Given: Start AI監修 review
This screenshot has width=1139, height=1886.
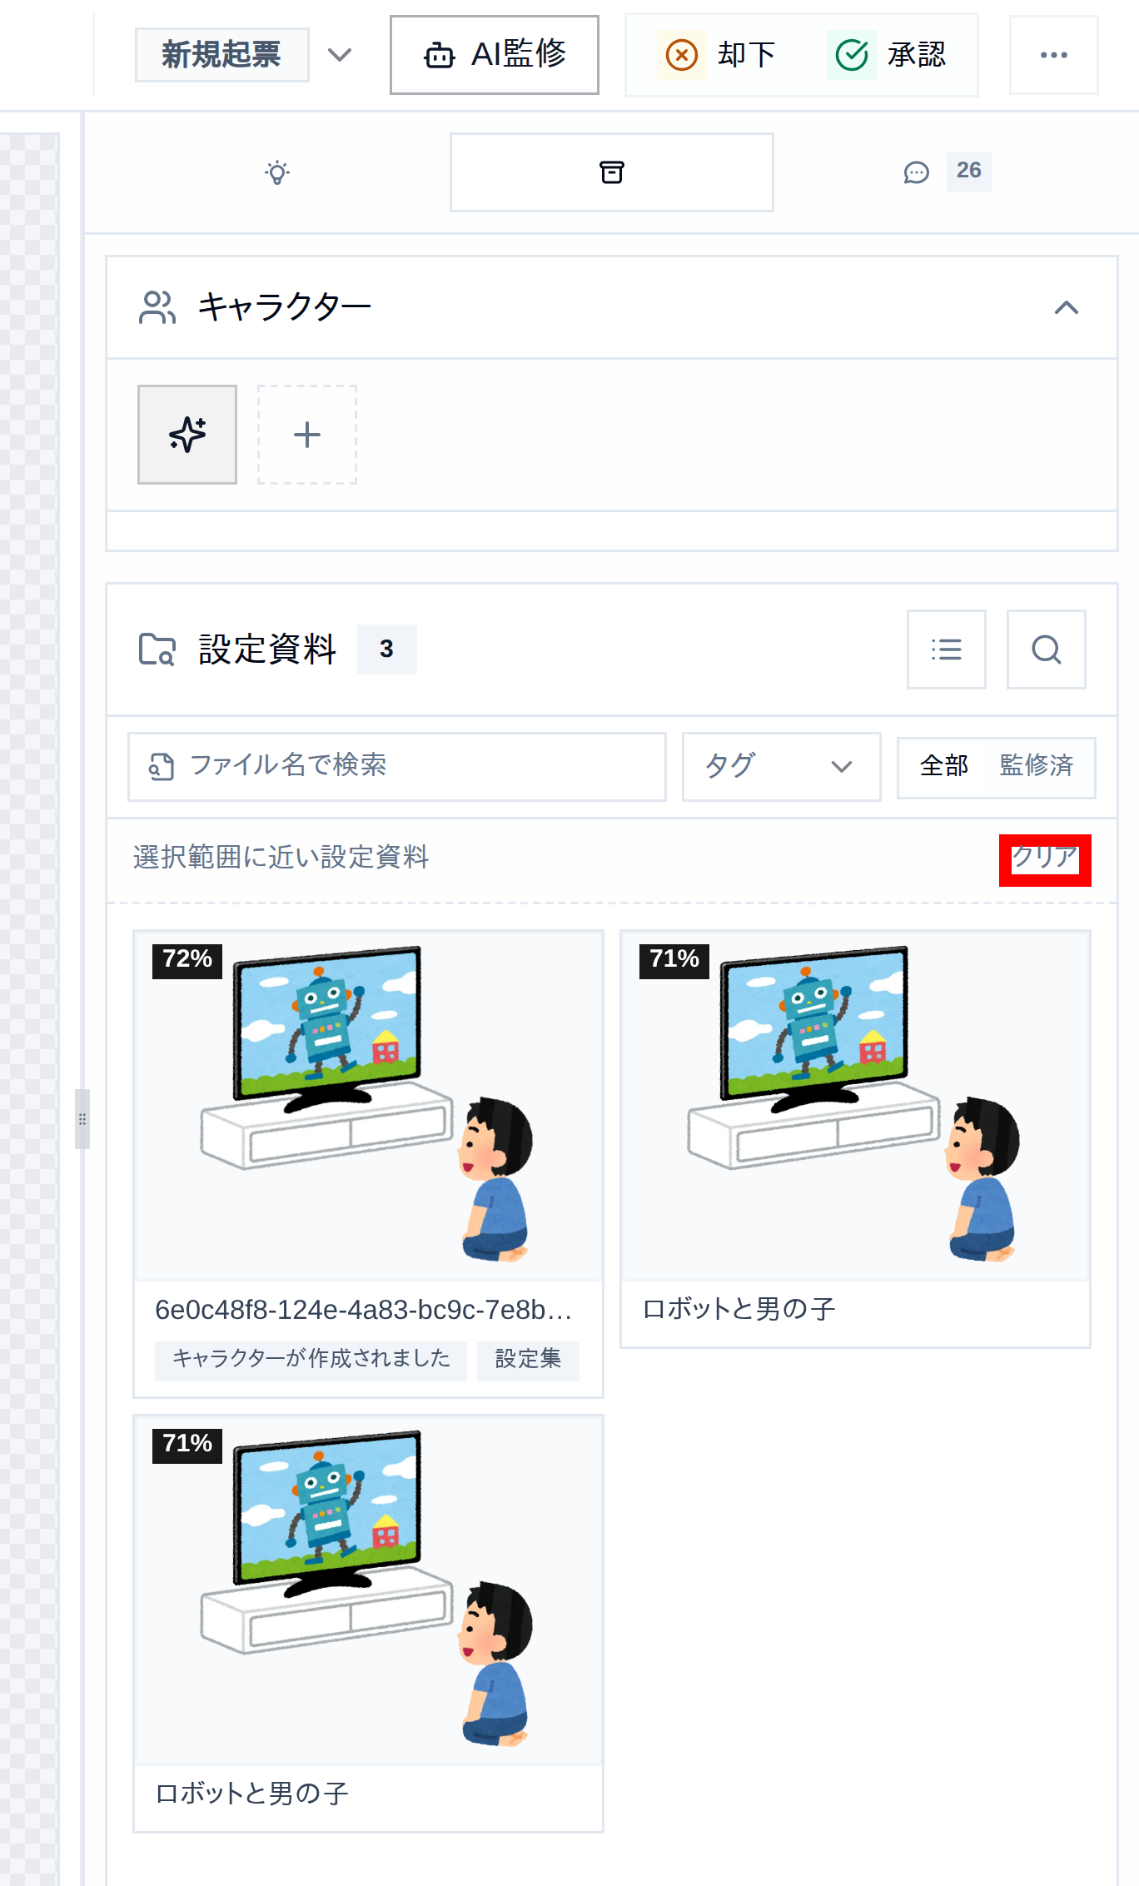Looking at the screenshot, I should (495, 55).
